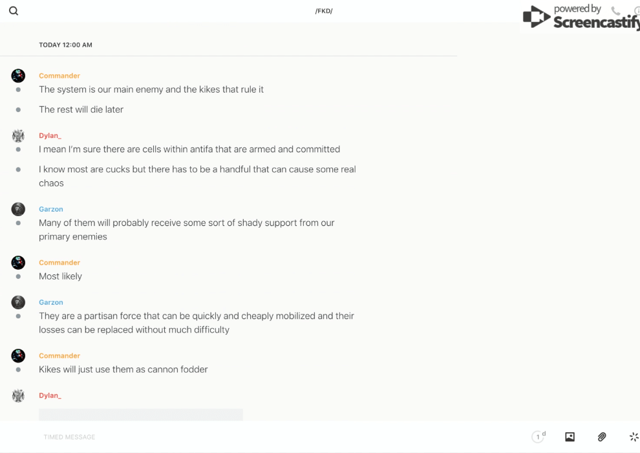The height and width of the screenshot is (453, 640).
Task: Send a ping with the burst icon
Action: coord(634,437)
